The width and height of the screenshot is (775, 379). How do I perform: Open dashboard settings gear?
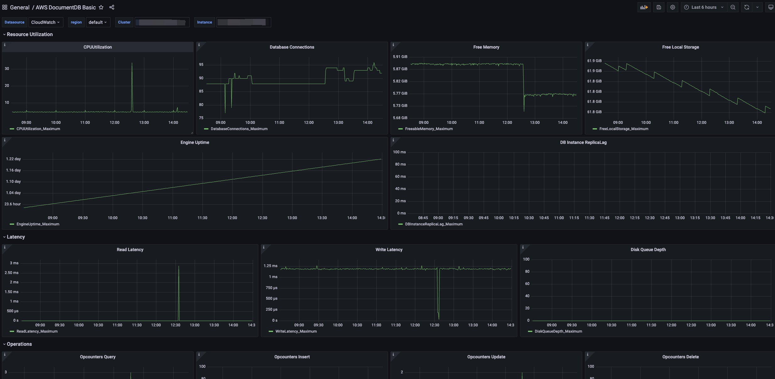click(x=672, y=7)
